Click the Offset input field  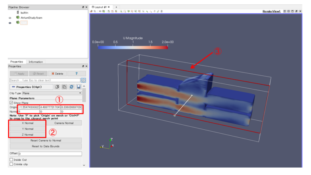[x=50, y=154]
